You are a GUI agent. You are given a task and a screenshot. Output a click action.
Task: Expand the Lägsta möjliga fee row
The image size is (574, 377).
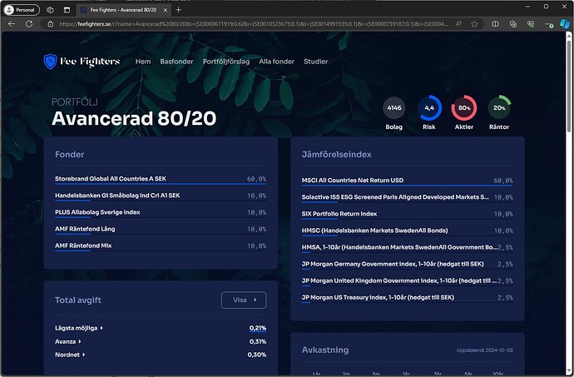click(x=79, y=328)
